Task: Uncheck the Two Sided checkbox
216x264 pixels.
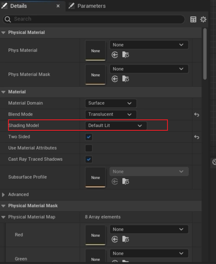Action: 89,137
